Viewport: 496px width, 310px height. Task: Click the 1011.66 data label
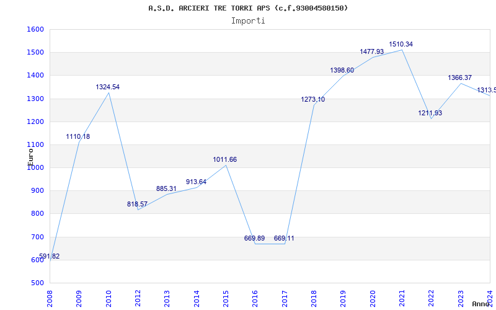click(224, 159)
